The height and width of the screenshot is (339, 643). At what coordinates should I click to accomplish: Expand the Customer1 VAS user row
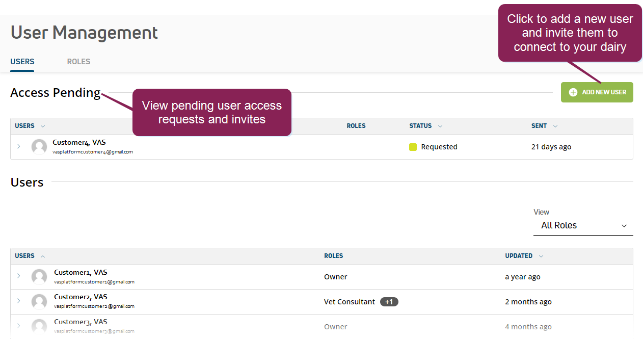click(19, 276)
